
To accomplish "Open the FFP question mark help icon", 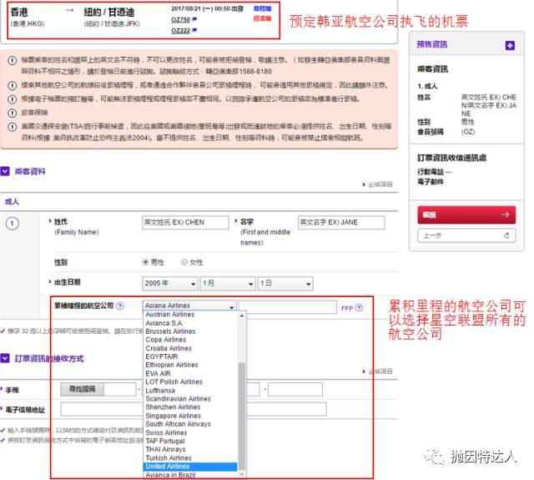I will pos(359,308).
